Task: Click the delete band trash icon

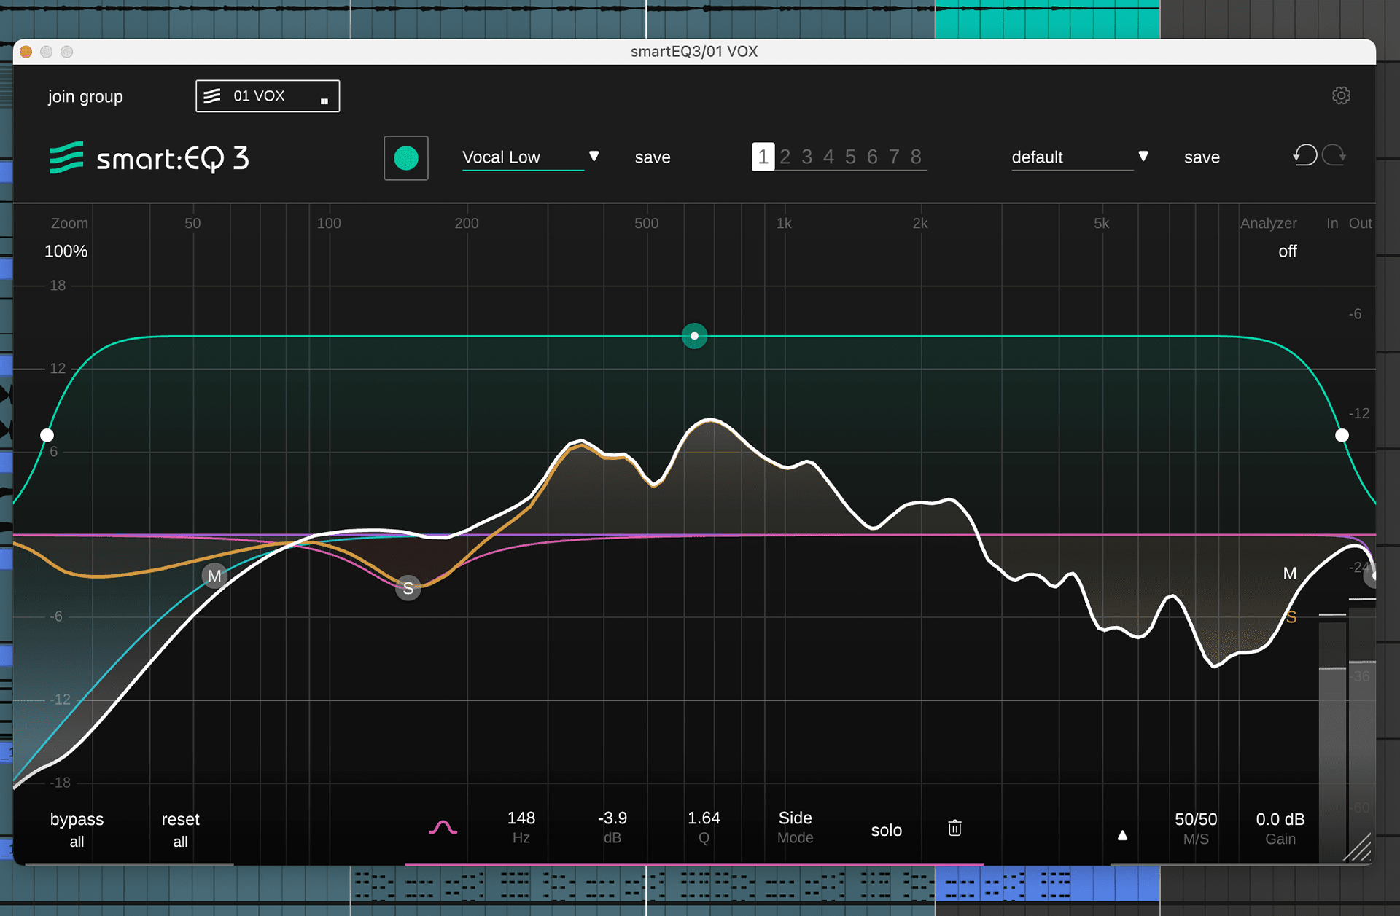Action: [954, 828]
